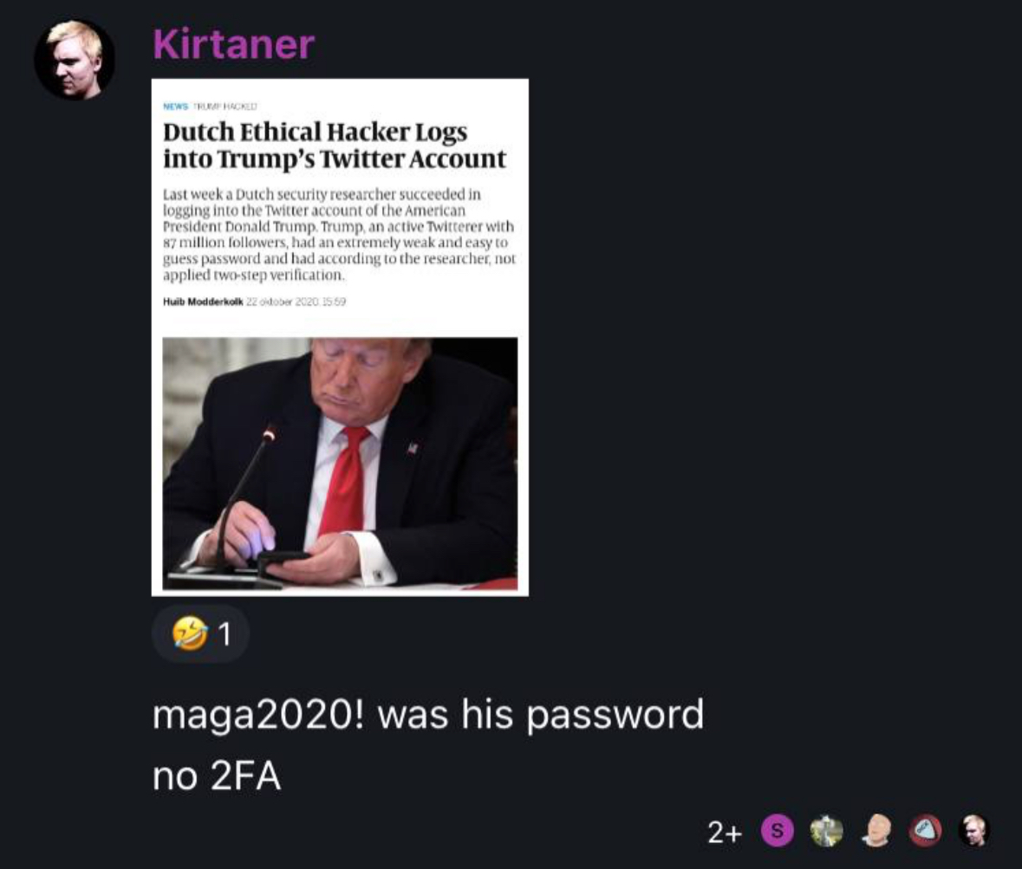Viewport: 1022px width, 869px height.
Task: Open the guitar pick read-receipt avatar
Action: (x=926, y=831)
